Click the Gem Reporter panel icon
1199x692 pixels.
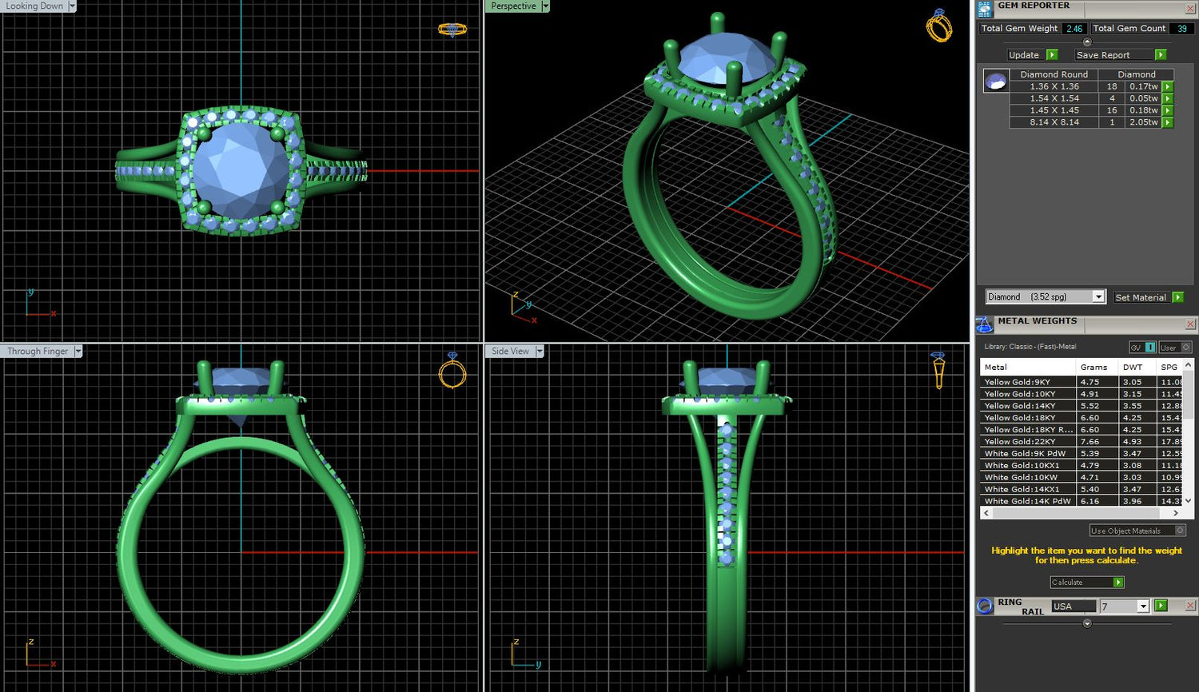tap(985, 9)
